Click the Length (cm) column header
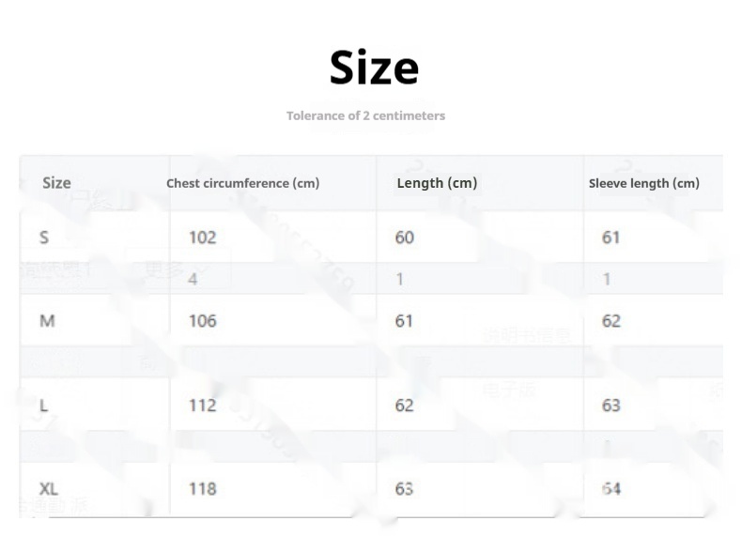Viewport: 742px width, 537px height. coord(437,183)
